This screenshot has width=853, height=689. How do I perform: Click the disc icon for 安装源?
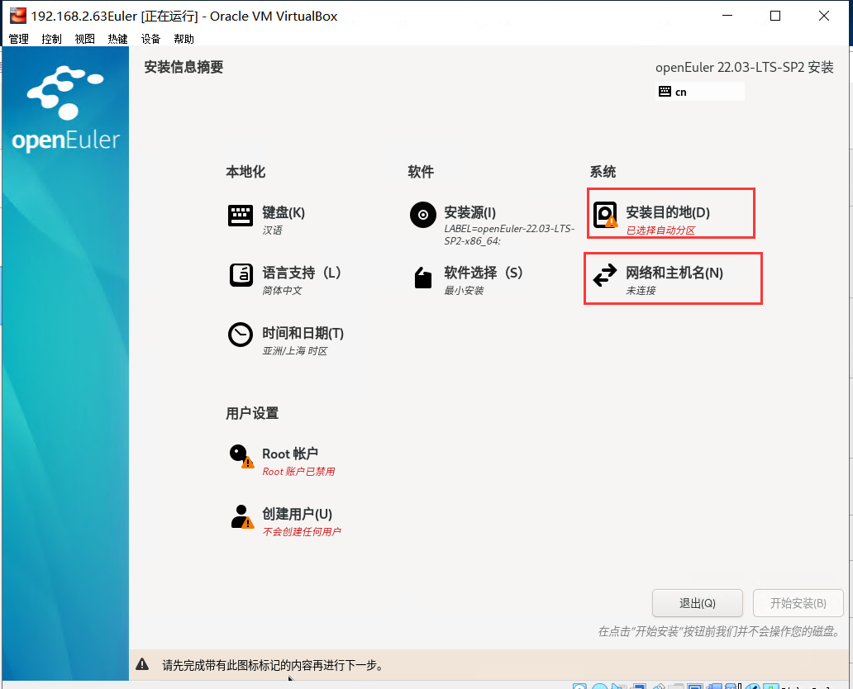pyautogui.click(x=422, y=215)
